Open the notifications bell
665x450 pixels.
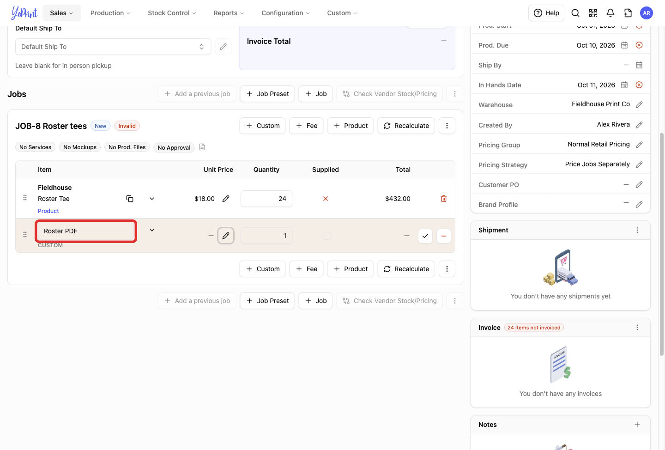coord(611,13)
